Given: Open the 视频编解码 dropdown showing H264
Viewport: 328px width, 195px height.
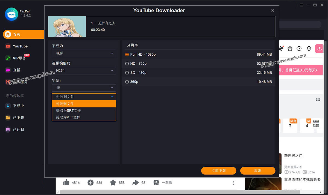Looking at the screenshot, I should (x=84, y=71).
